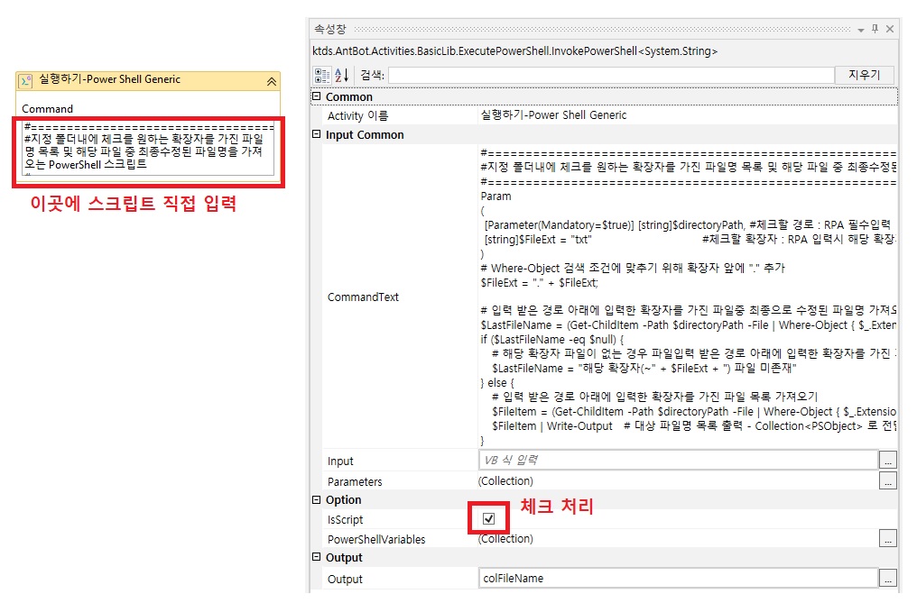Viewport: 917px width, 603px height.
Task: Click the Output field containing colFileName
Action: (x=677, y=579)
